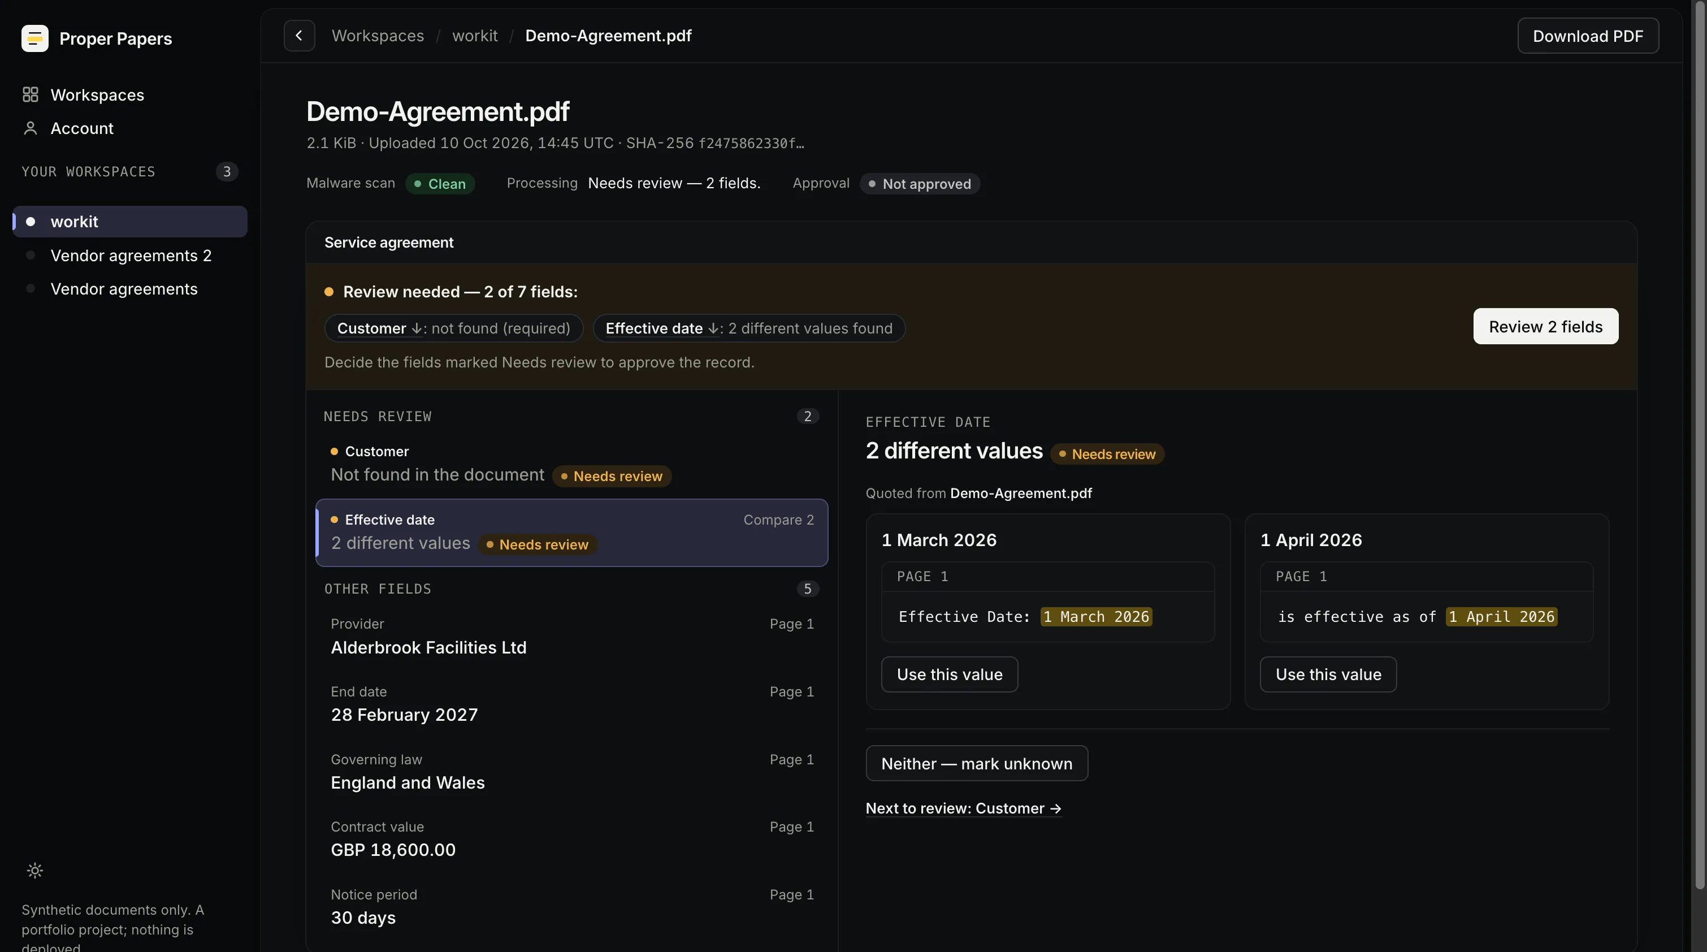Screen dimensions: 1707x952
Task: Click the Workspaces breadcrumb
Action: [378, 36]
